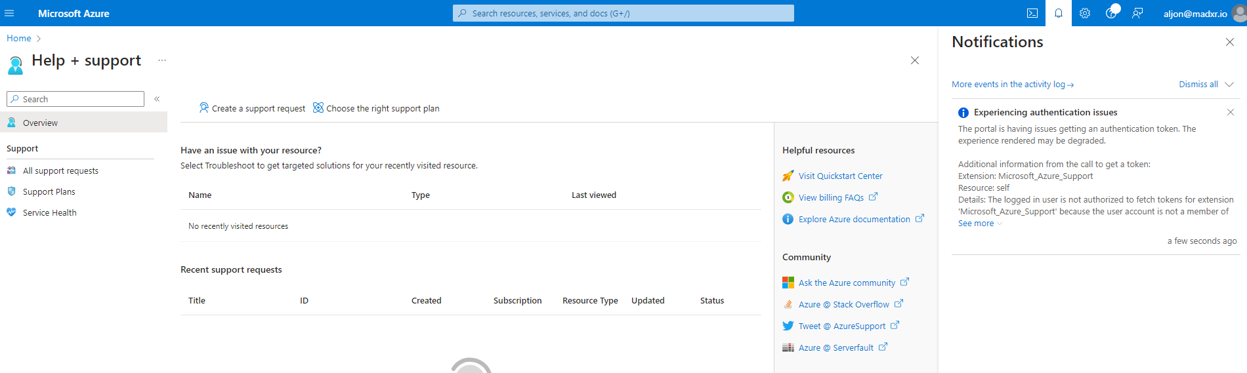This screenshot has width=1247, height=373.
Task: Click the notification info icon
Action: pyautogui.click(x=963, y=113)
